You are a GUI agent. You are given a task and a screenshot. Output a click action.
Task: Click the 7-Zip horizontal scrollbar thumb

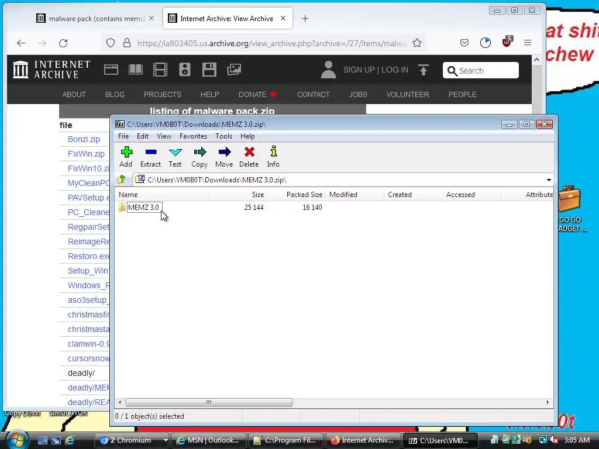pyautogui.click(x=209, y=402)
